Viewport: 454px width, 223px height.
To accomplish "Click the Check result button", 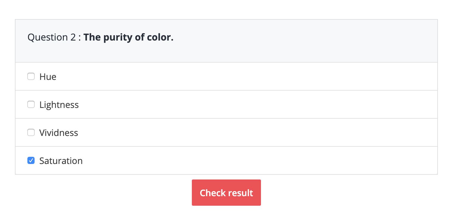I will tap(226, 193).
